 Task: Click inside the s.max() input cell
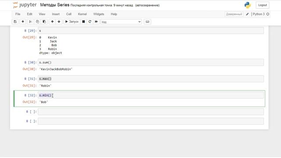tap(151, 79)
